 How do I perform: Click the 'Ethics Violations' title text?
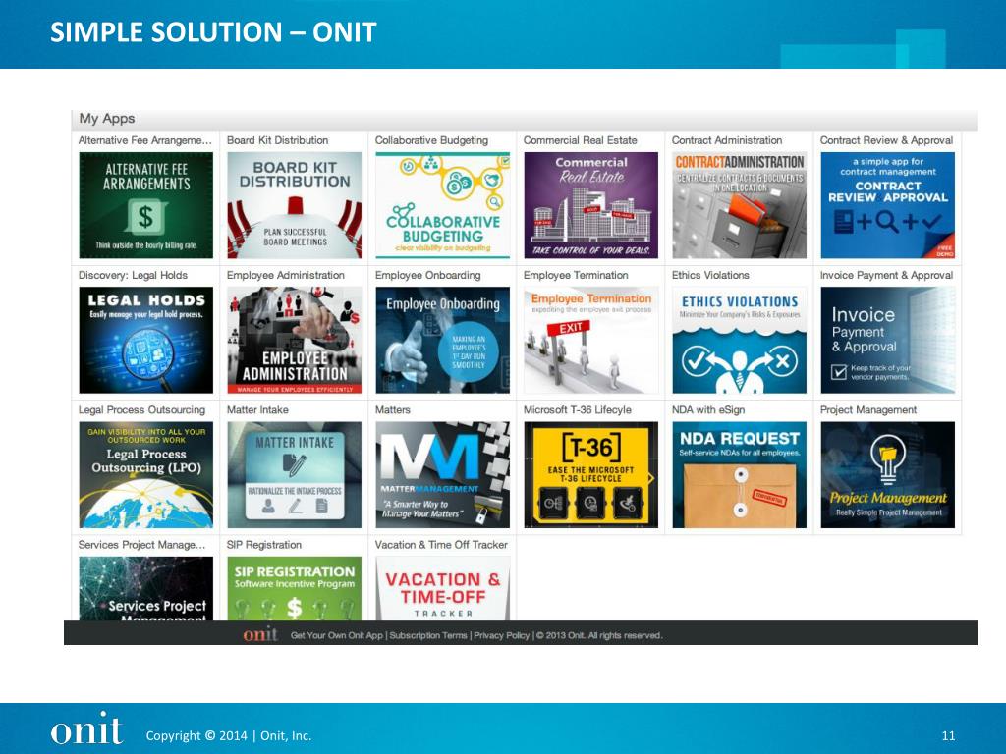tap(710, 275)
